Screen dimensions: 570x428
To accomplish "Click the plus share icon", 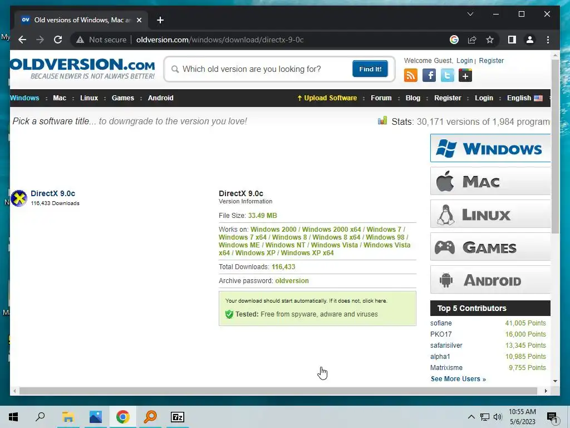I will 465,76.
